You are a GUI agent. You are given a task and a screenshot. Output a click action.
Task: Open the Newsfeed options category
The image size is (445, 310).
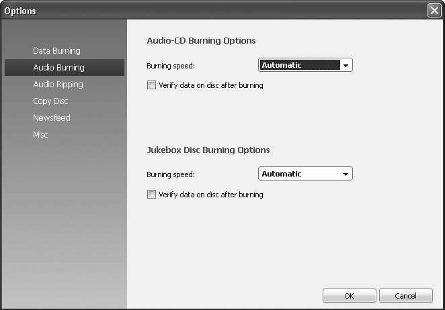[x=52, y=118]
